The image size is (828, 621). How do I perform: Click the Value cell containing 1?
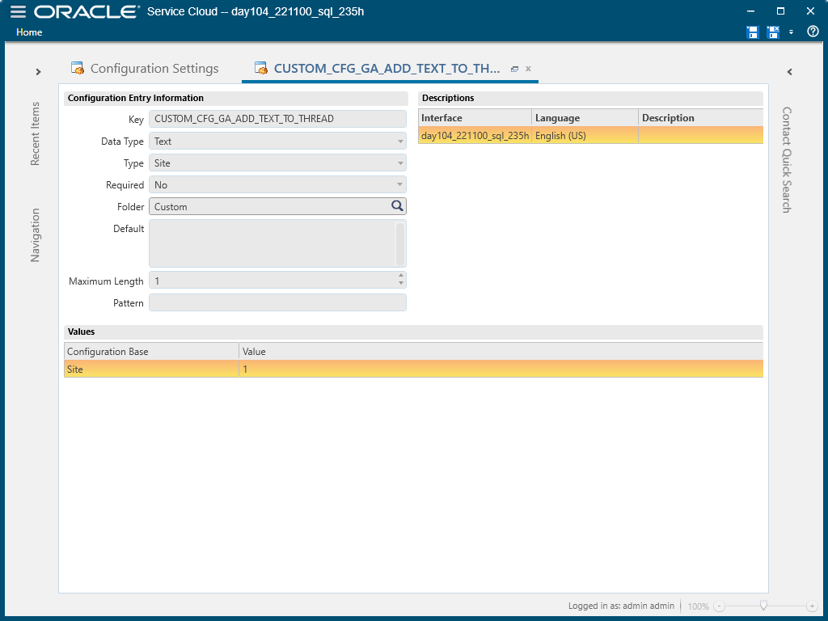pos(501,369)
